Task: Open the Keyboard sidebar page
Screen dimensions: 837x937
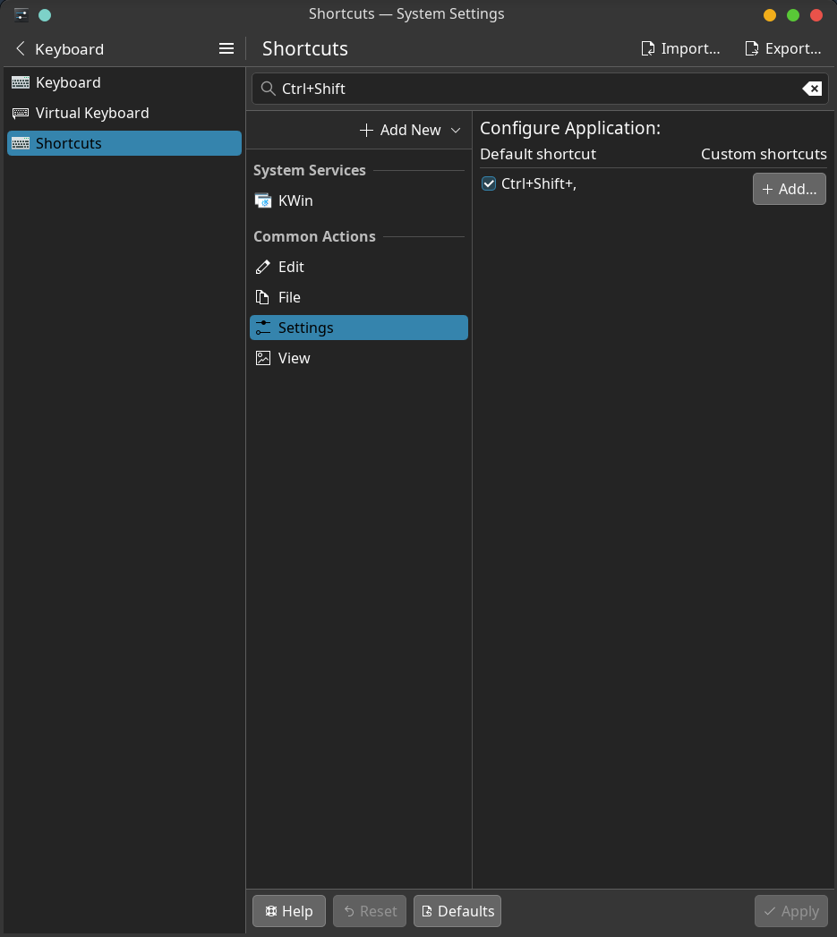Action: pos(124,82)
